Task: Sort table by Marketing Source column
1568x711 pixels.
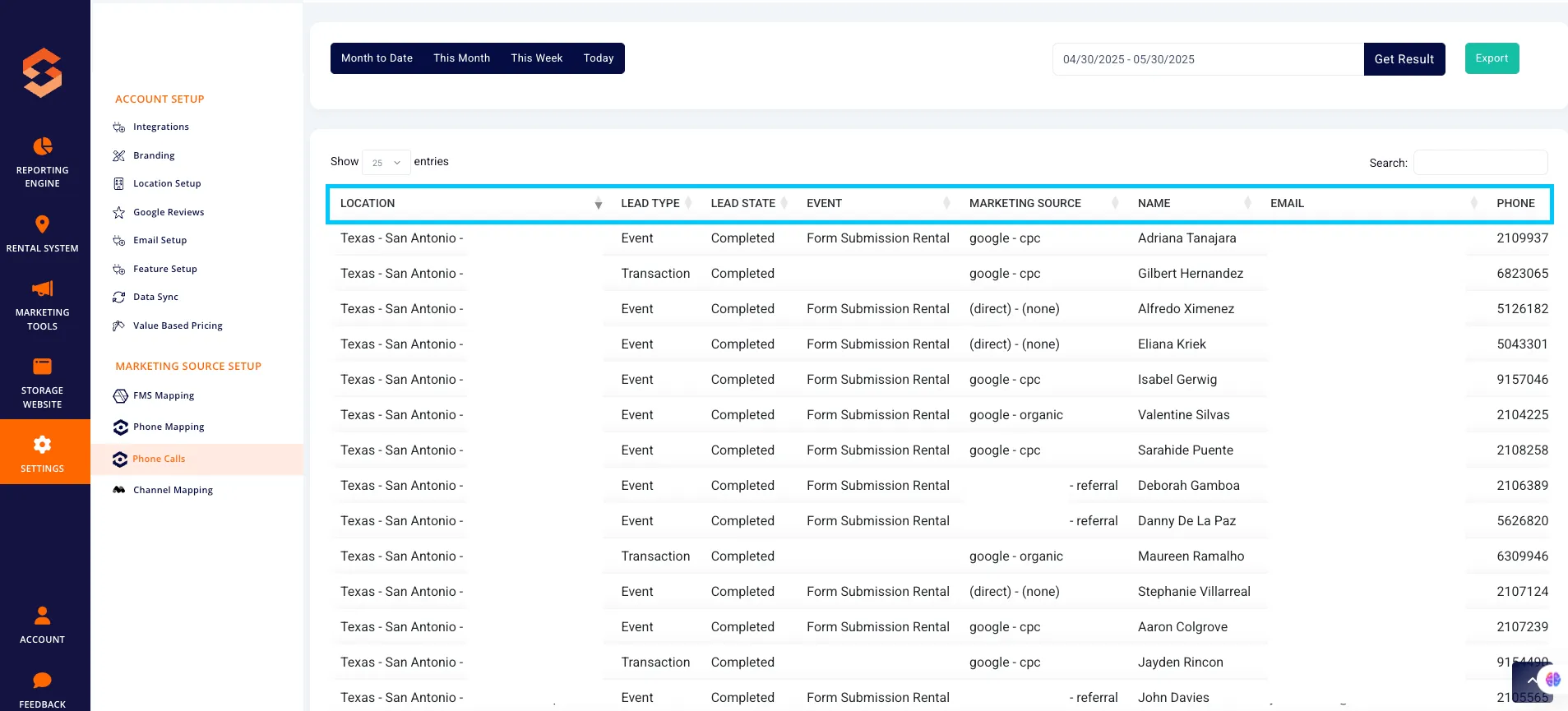Action: coord(1044,204)
